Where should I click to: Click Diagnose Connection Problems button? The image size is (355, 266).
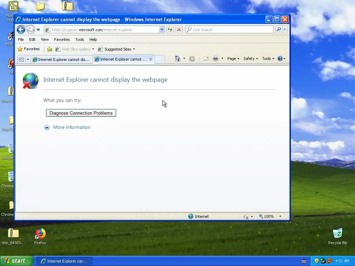(x=81, y=113)
